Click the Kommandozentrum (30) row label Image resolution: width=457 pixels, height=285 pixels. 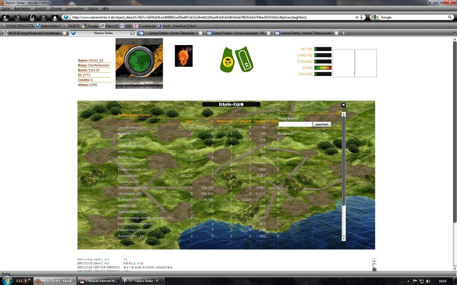point(136,224)
